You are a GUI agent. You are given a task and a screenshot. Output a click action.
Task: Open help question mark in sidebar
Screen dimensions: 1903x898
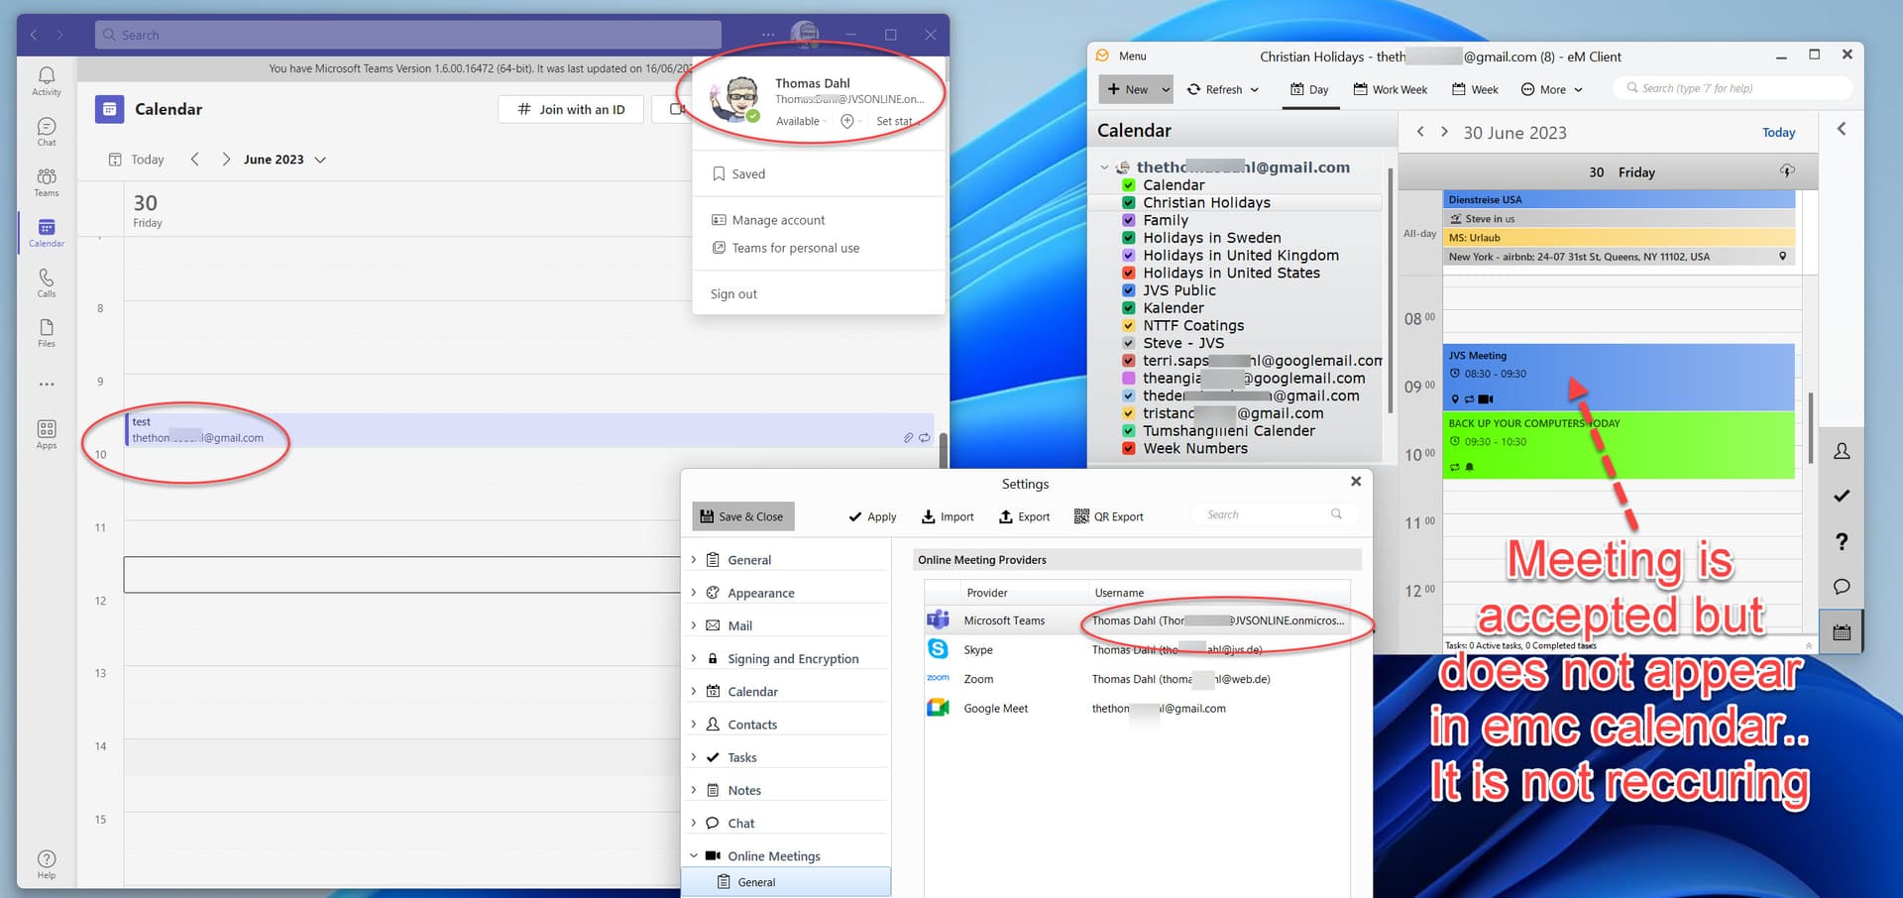pyautogui.click(x=1842, y=541)
